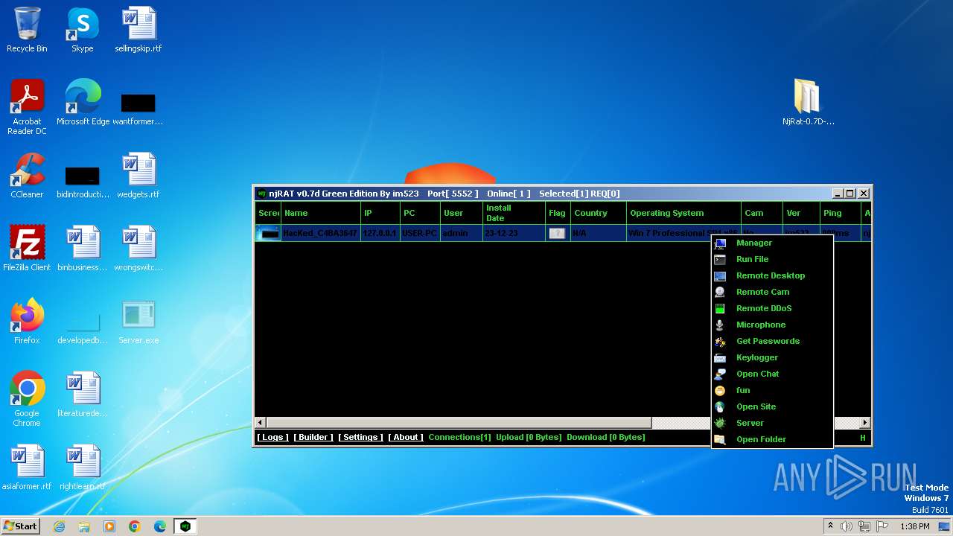The width and height of the screenshot is (953, 536).
Task: Click the Open Site globe icon
Action: point(720,407)
